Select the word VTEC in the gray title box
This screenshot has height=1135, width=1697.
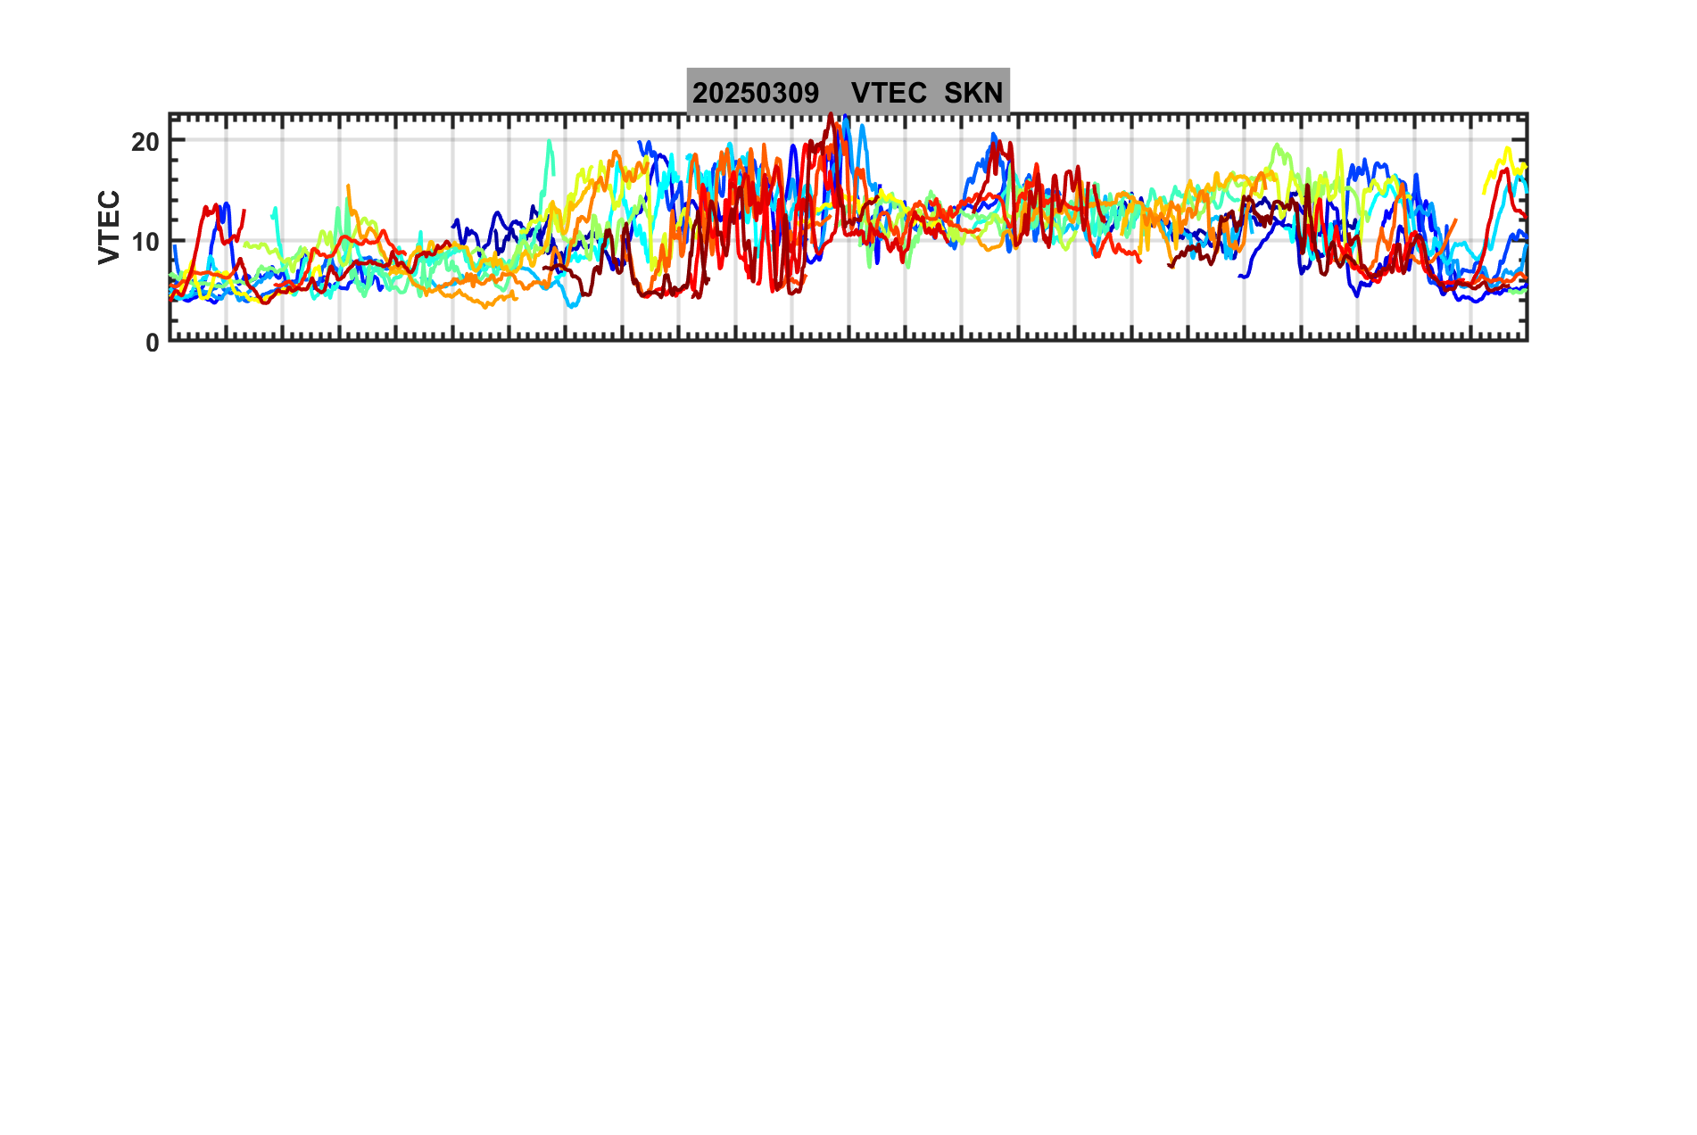889,93
